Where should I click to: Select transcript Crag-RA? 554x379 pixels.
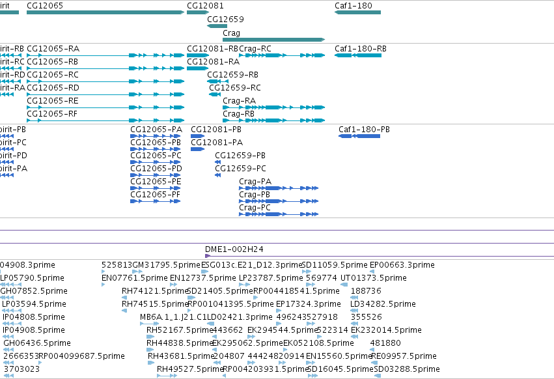239,101
